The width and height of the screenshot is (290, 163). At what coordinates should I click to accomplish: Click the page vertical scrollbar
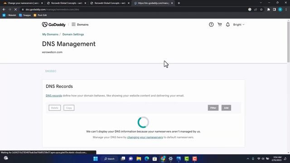(288, 42)
